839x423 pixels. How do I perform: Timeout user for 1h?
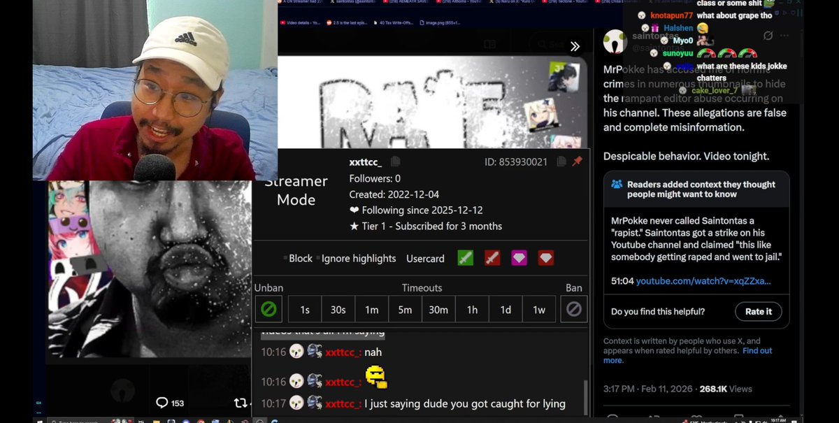pyautogui.click(x=472, y=309)
